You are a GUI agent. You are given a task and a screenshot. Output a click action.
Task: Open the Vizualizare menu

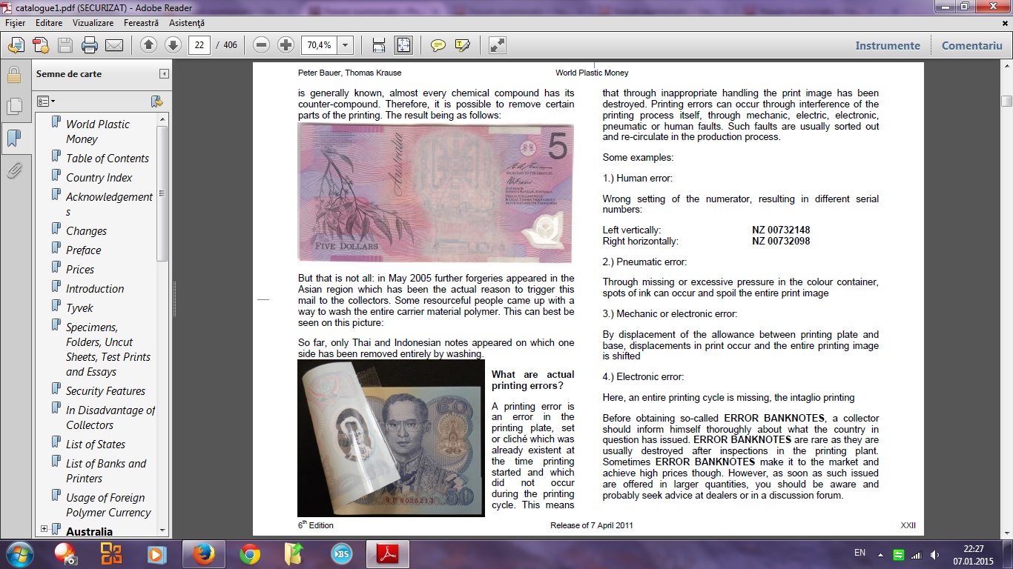pos(93,23)
